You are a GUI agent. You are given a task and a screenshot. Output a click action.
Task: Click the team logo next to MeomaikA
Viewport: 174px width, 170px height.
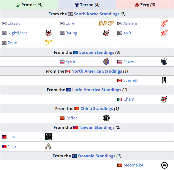tap(164, 165)
